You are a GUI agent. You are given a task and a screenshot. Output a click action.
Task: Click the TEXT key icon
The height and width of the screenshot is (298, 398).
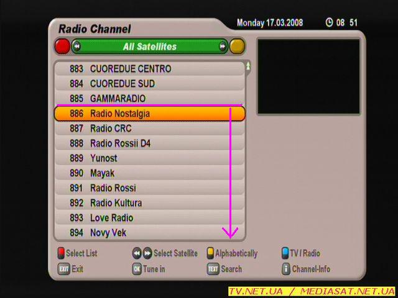pyautogui.click(x=213, y=269)
